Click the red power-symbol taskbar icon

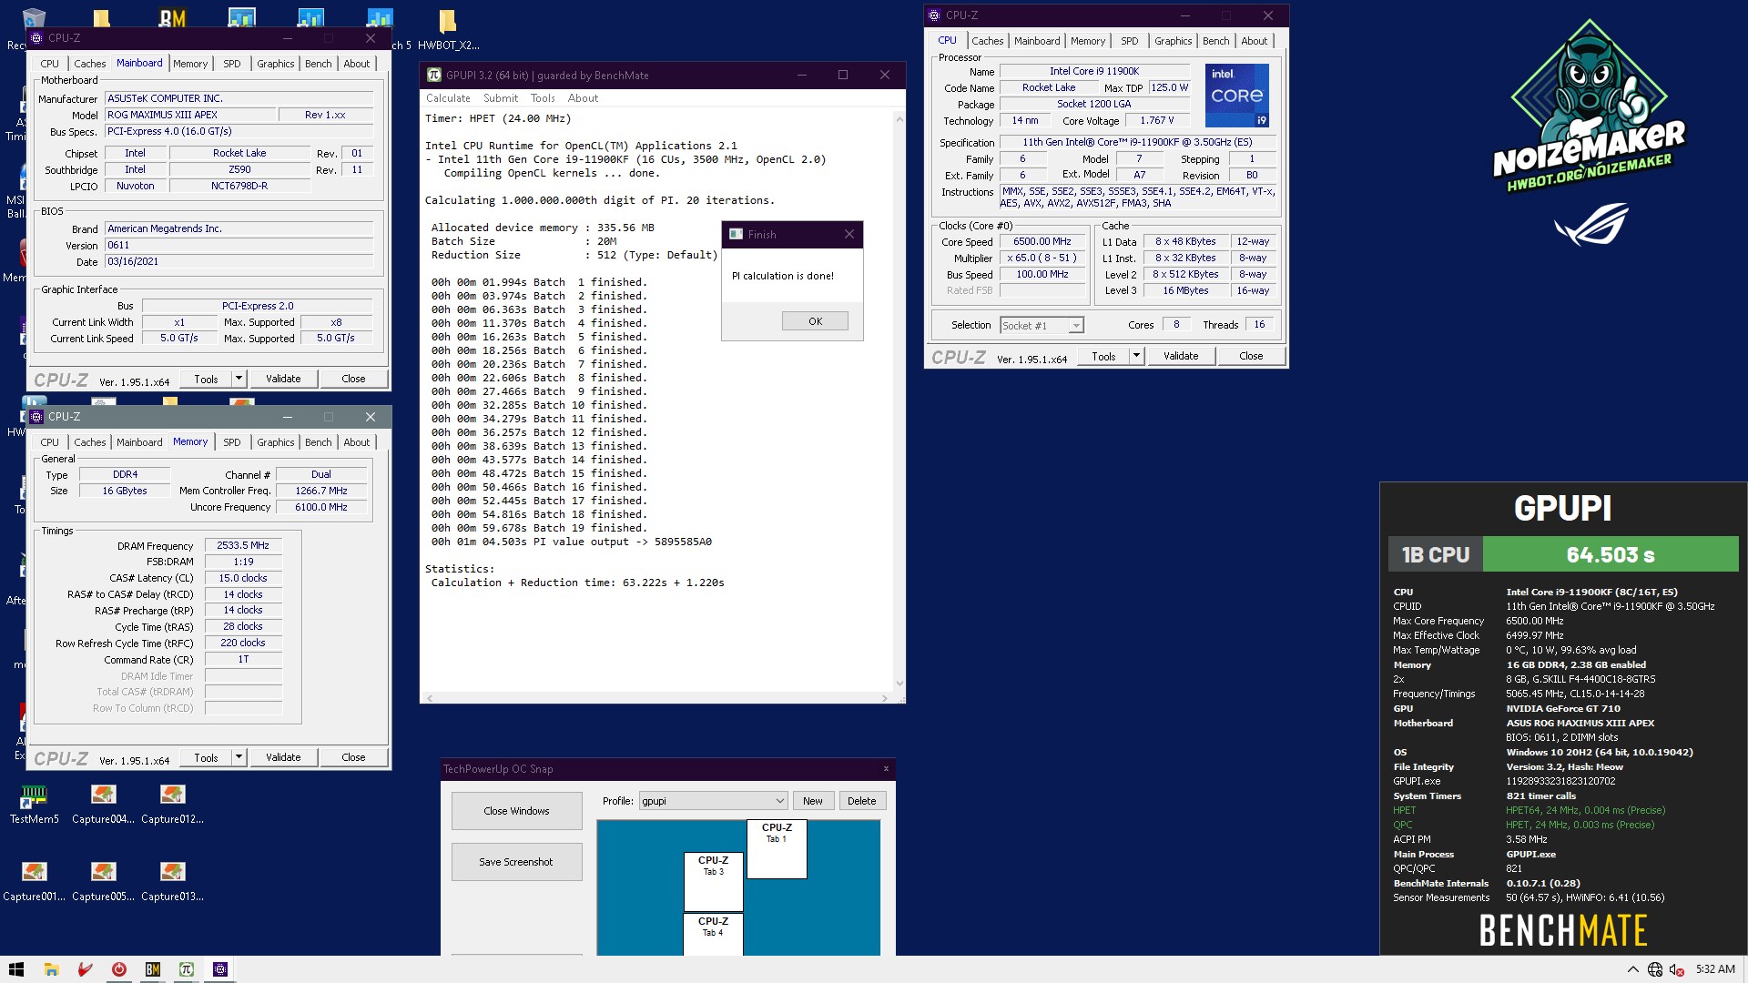[x=118, y=969]
